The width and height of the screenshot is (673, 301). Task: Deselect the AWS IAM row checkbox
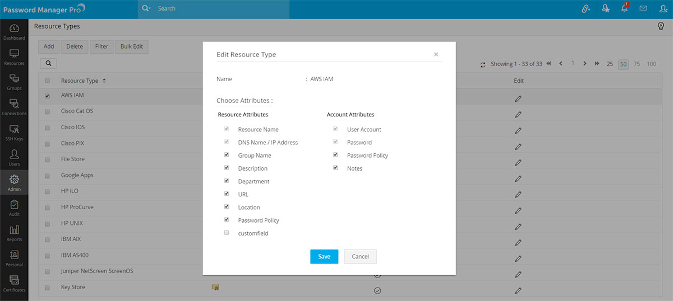47,96
